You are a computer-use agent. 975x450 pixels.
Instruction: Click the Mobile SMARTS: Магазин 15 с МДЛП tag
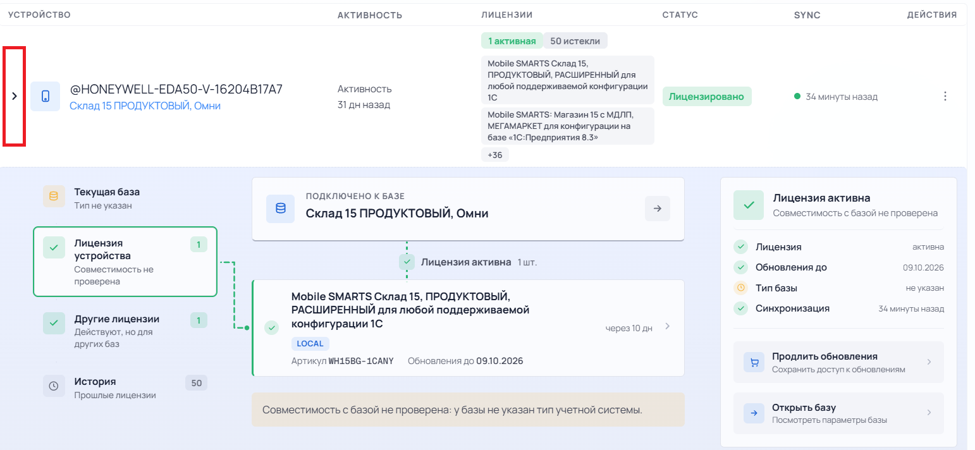[568, 126]
